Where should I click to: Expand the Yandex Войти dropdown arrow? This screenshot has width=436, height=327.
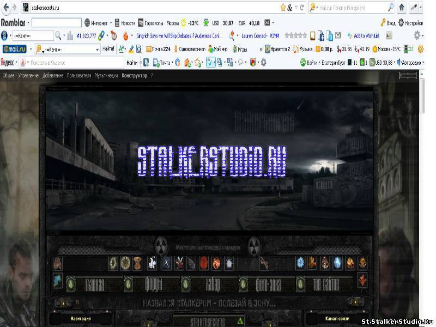[319, 63]
